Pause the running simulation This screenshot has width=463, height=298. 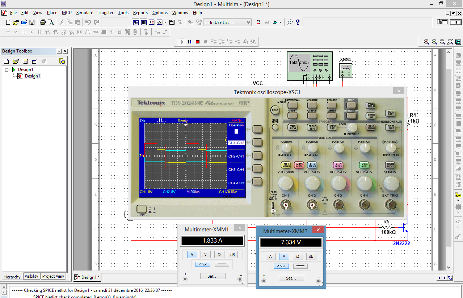tap(190, 42)
